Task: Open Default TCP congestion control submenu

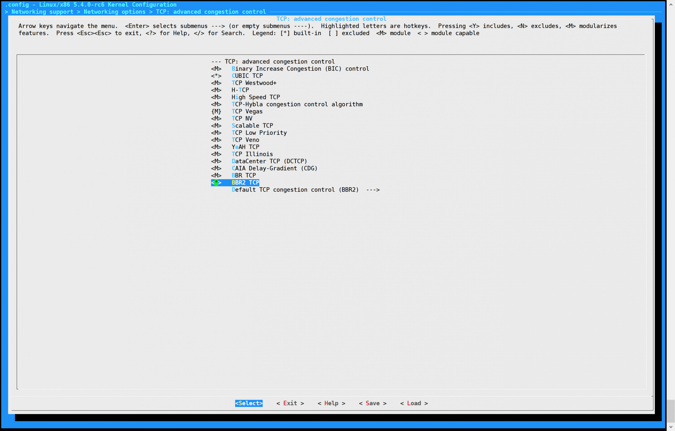Action: 295,190
